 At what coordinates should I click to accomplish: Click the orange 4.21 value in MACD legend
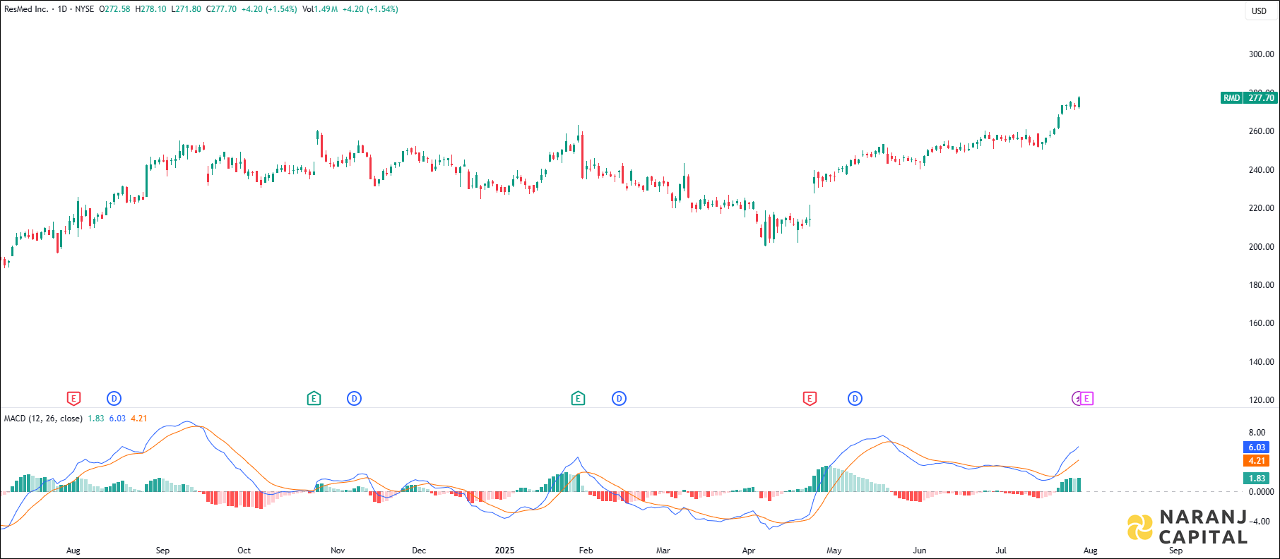(x=139, y=419)
